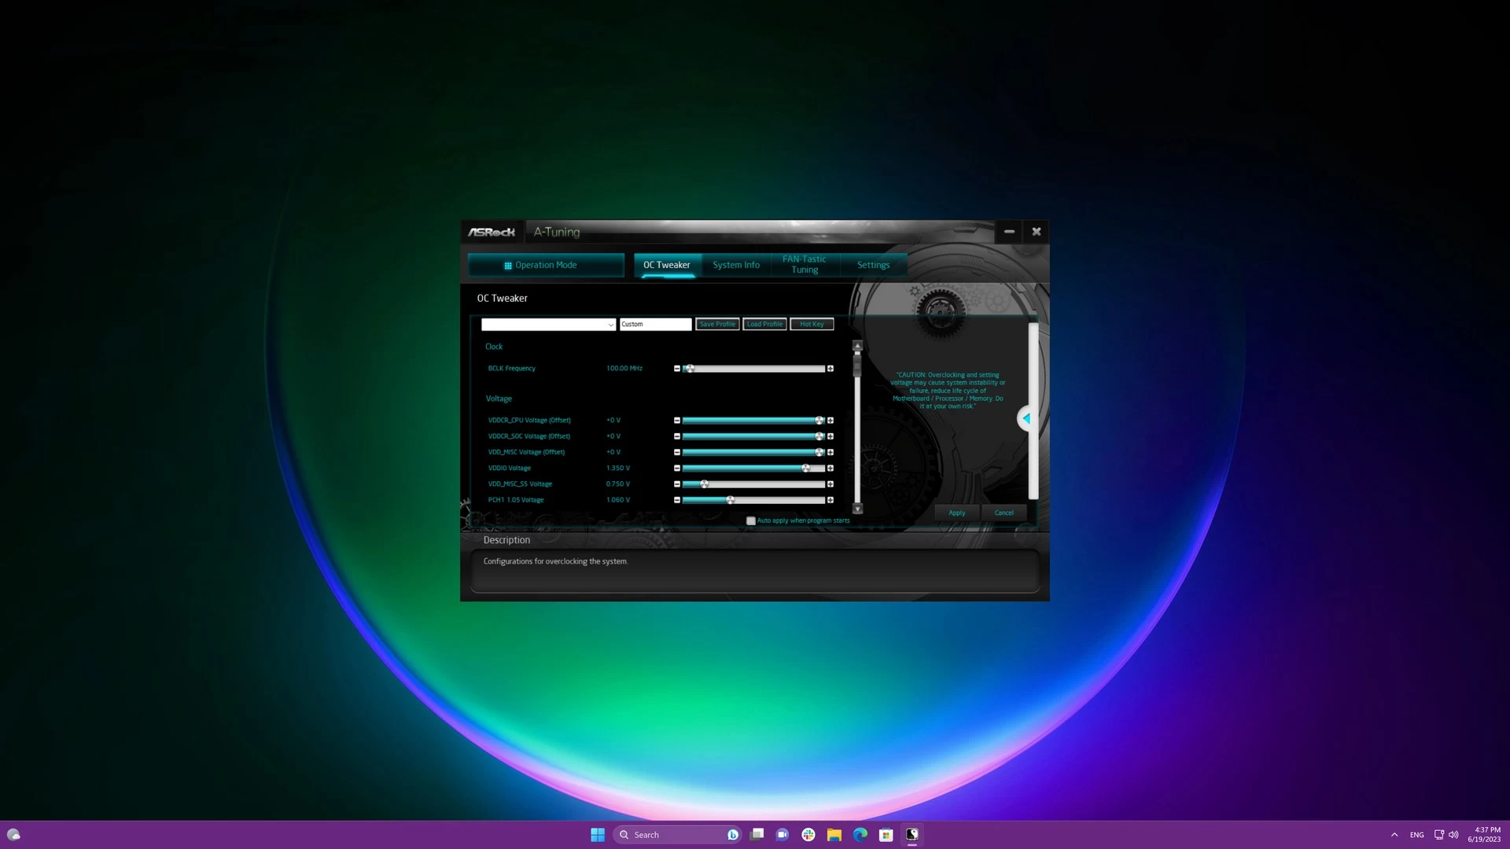The height and width of the screenshot is (849, 1510).
Task: Enable Auto apply when program starts
Action: [x=751, y=521]
